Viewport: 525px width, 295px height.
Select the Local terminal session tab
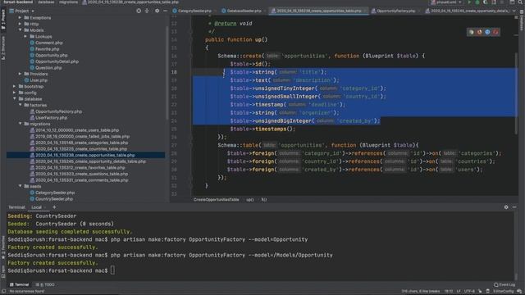pyautogui.click(x=36, y=207)
